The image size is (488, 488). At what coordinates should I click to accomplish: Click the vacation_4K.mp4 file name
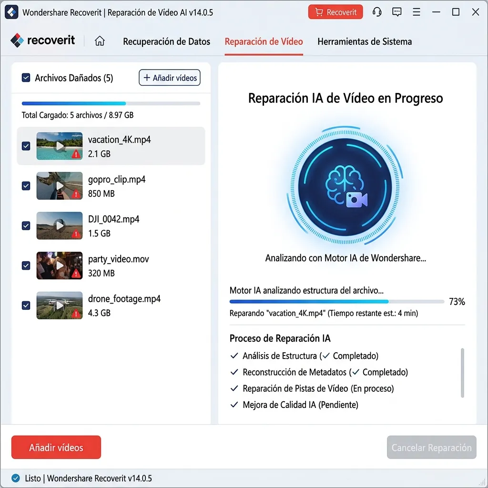click(x=119, y=140)
